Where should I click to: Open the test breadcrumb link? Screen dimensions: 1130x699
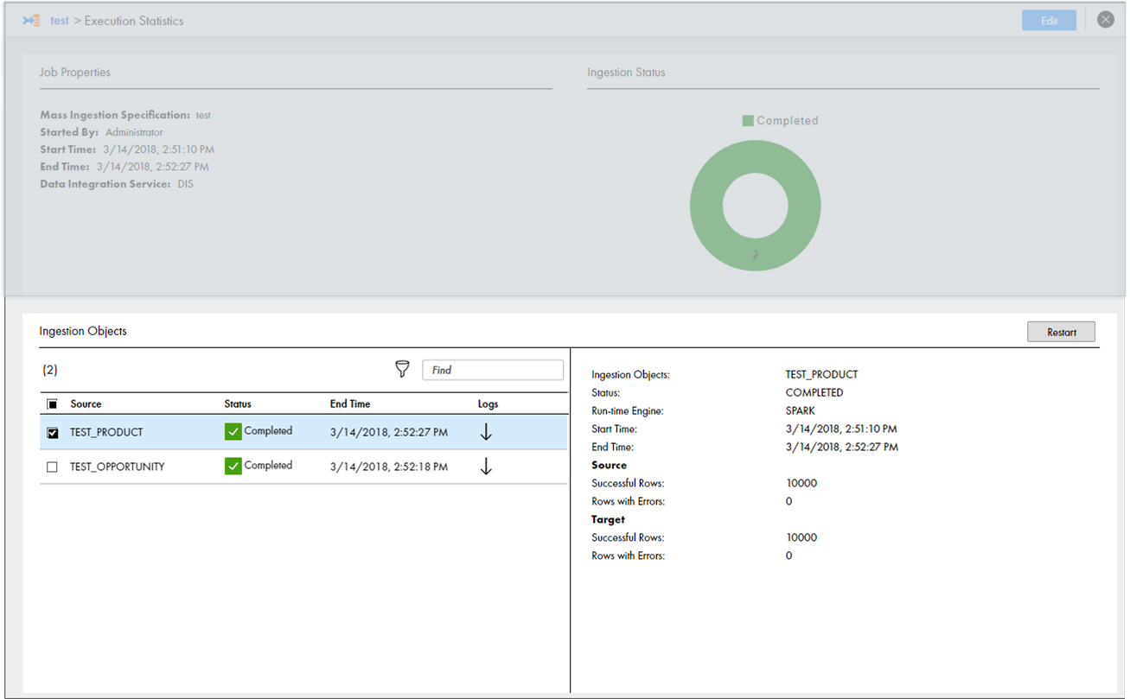pos(60,21)
